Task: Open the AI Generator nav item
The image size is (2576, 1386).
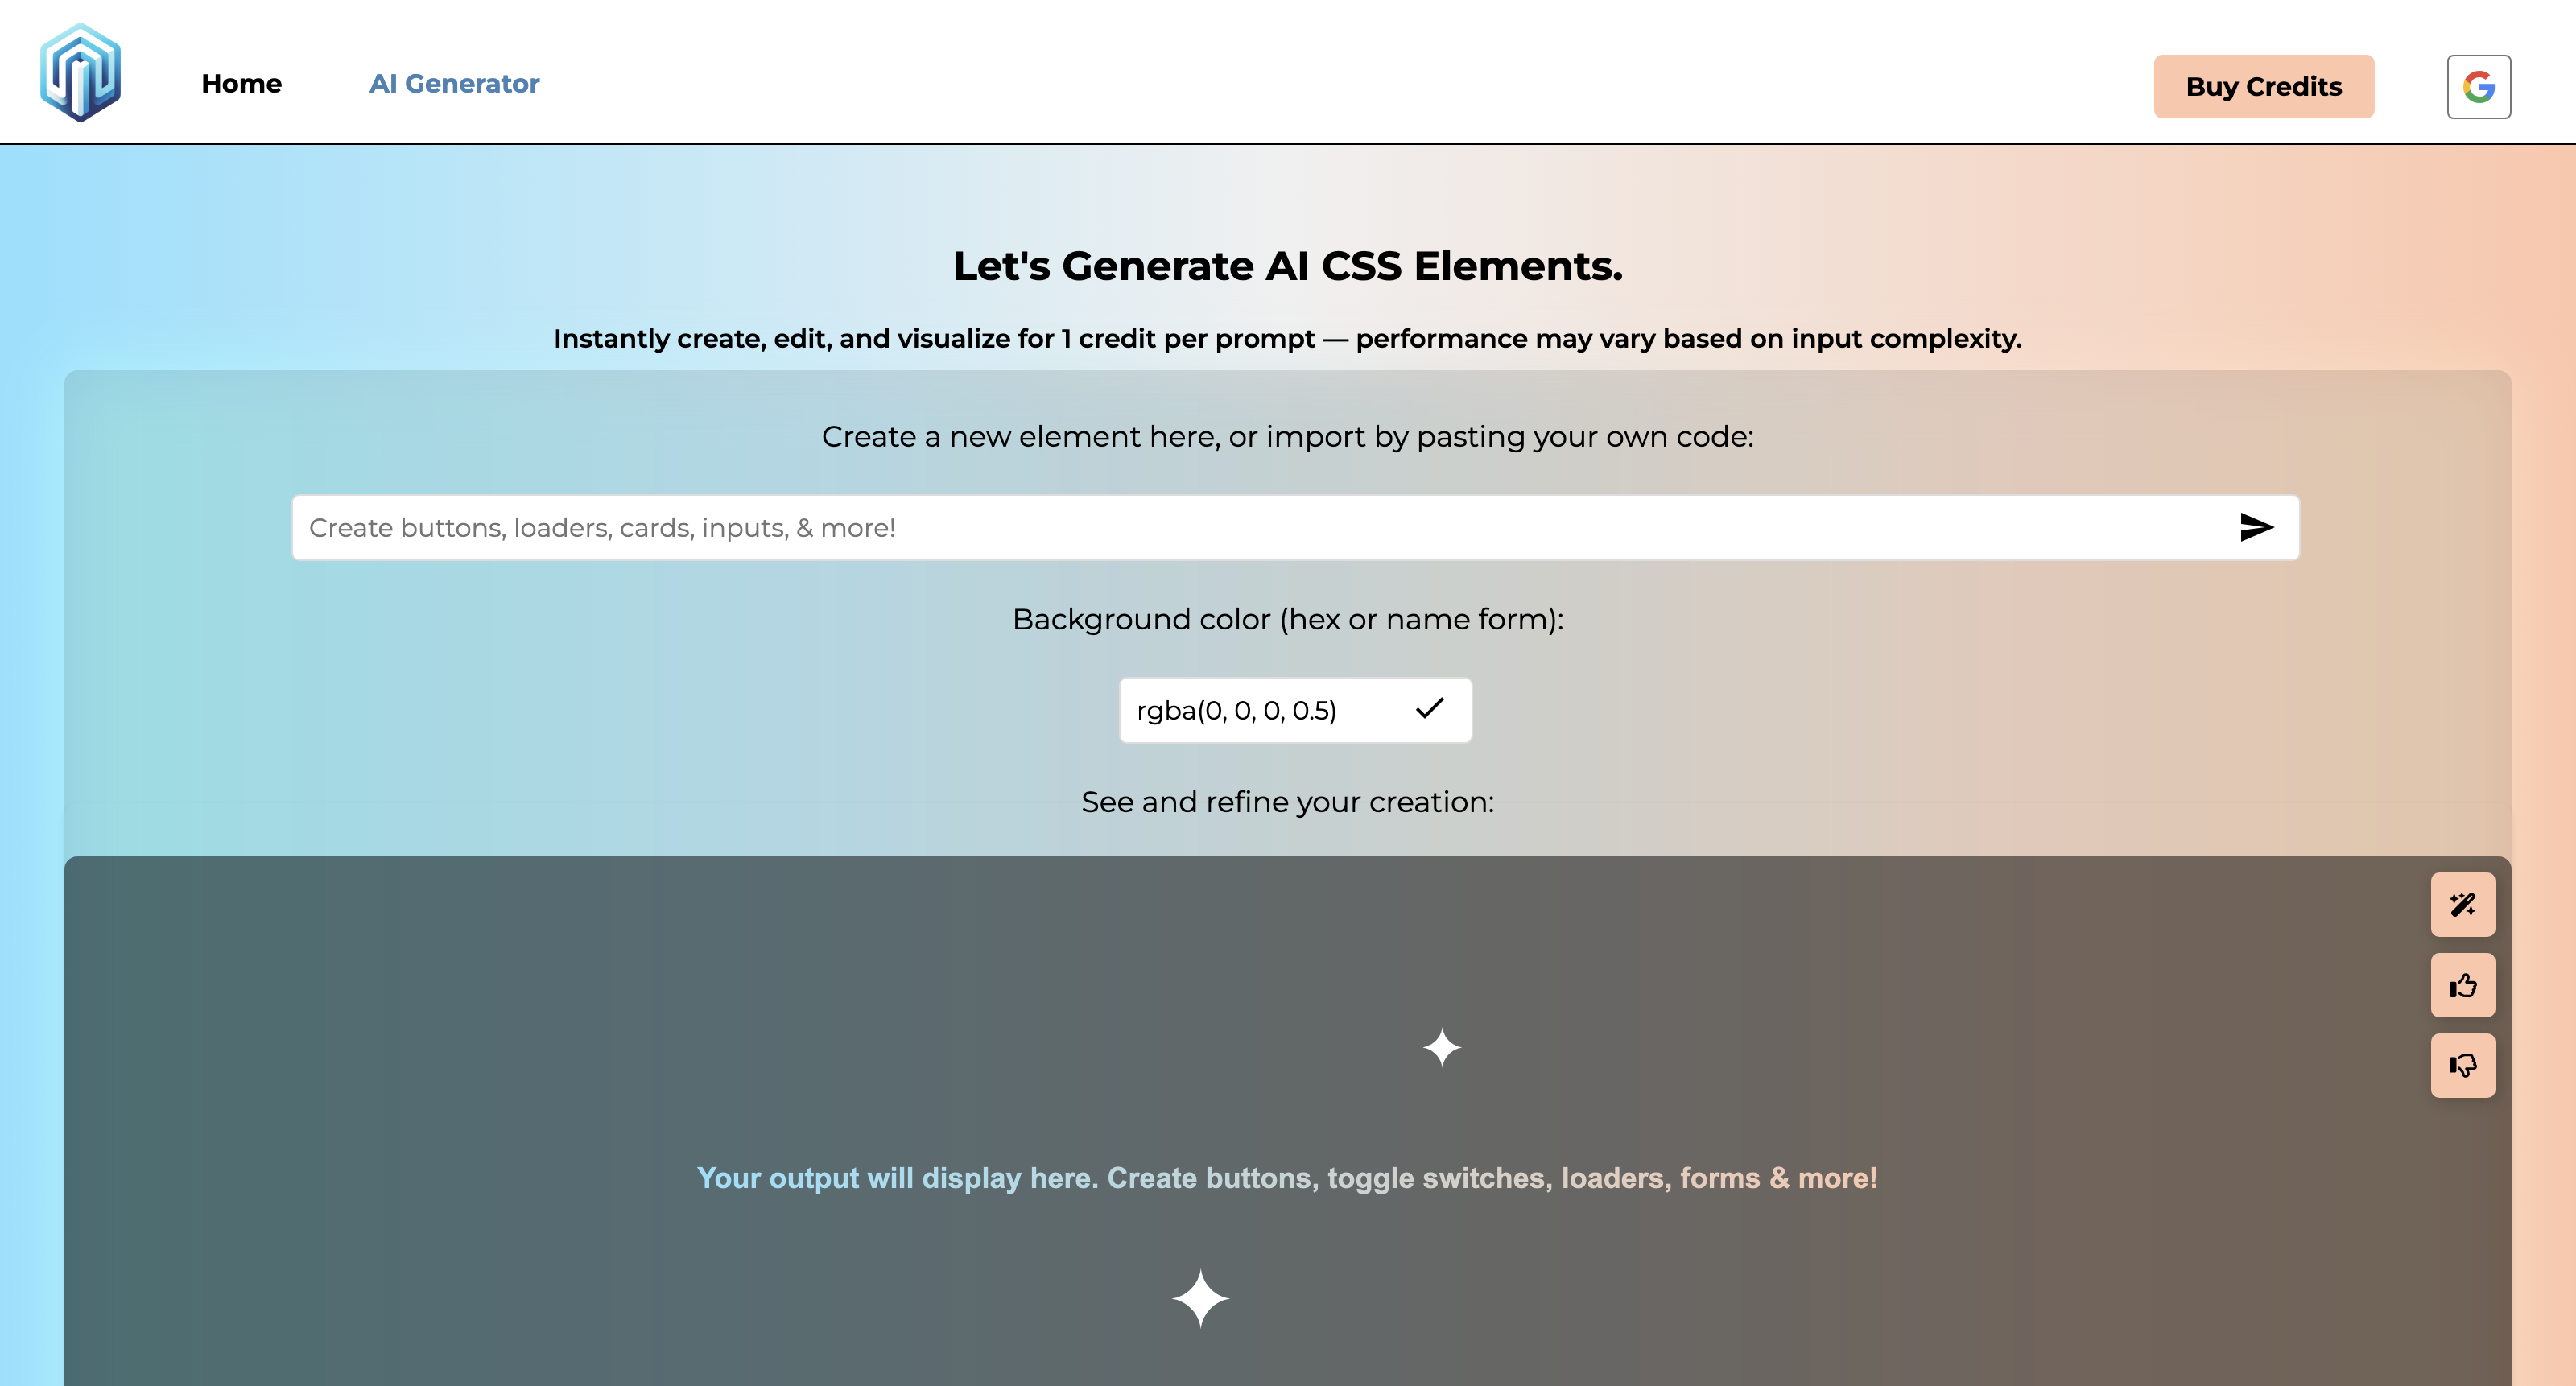Action: (454, 84)
